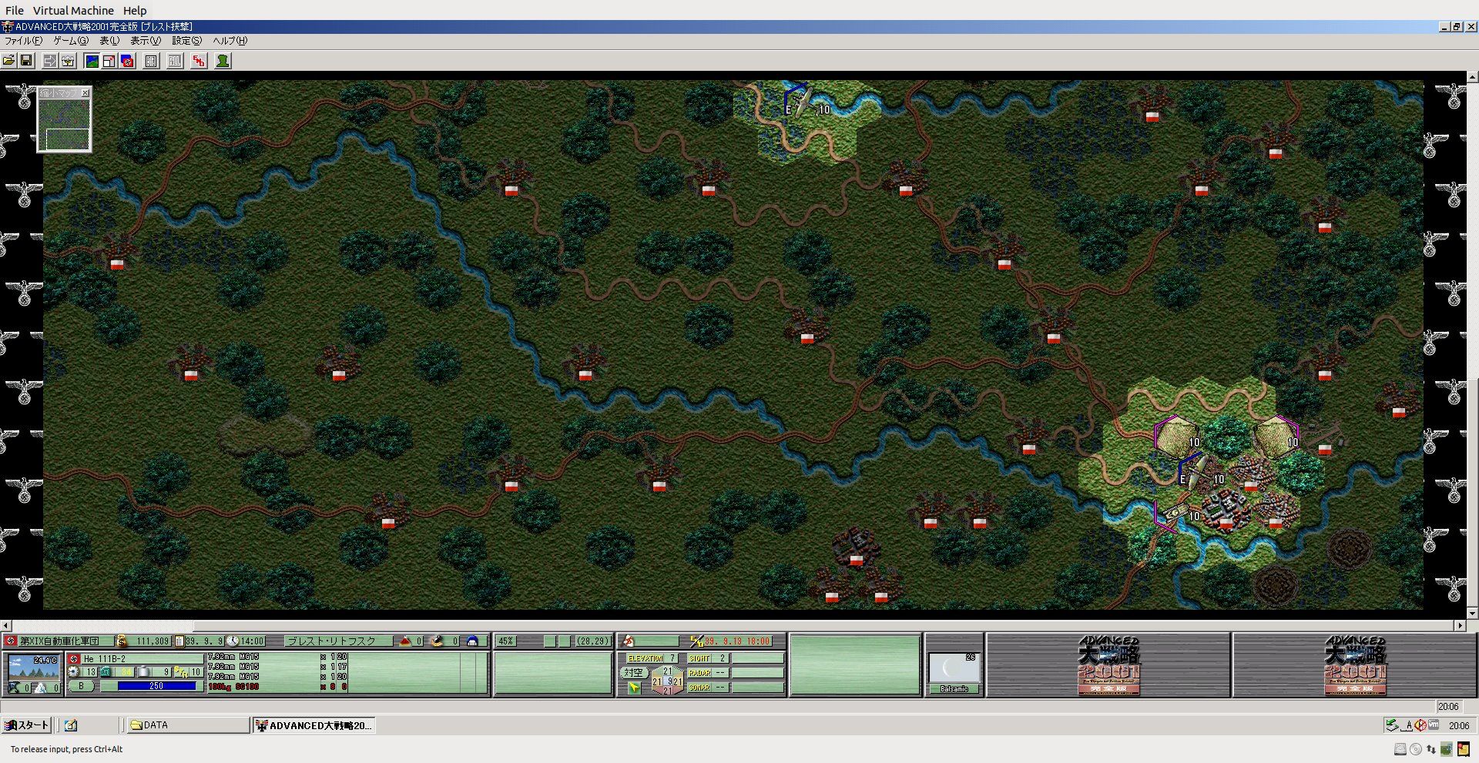
Task: Switch to the DATA folder taskbar button
Action: pos(187,725)
